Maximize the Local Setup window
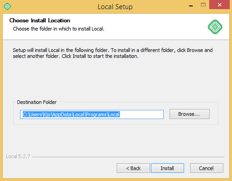 pyautogui.click(x=203, y=5)
